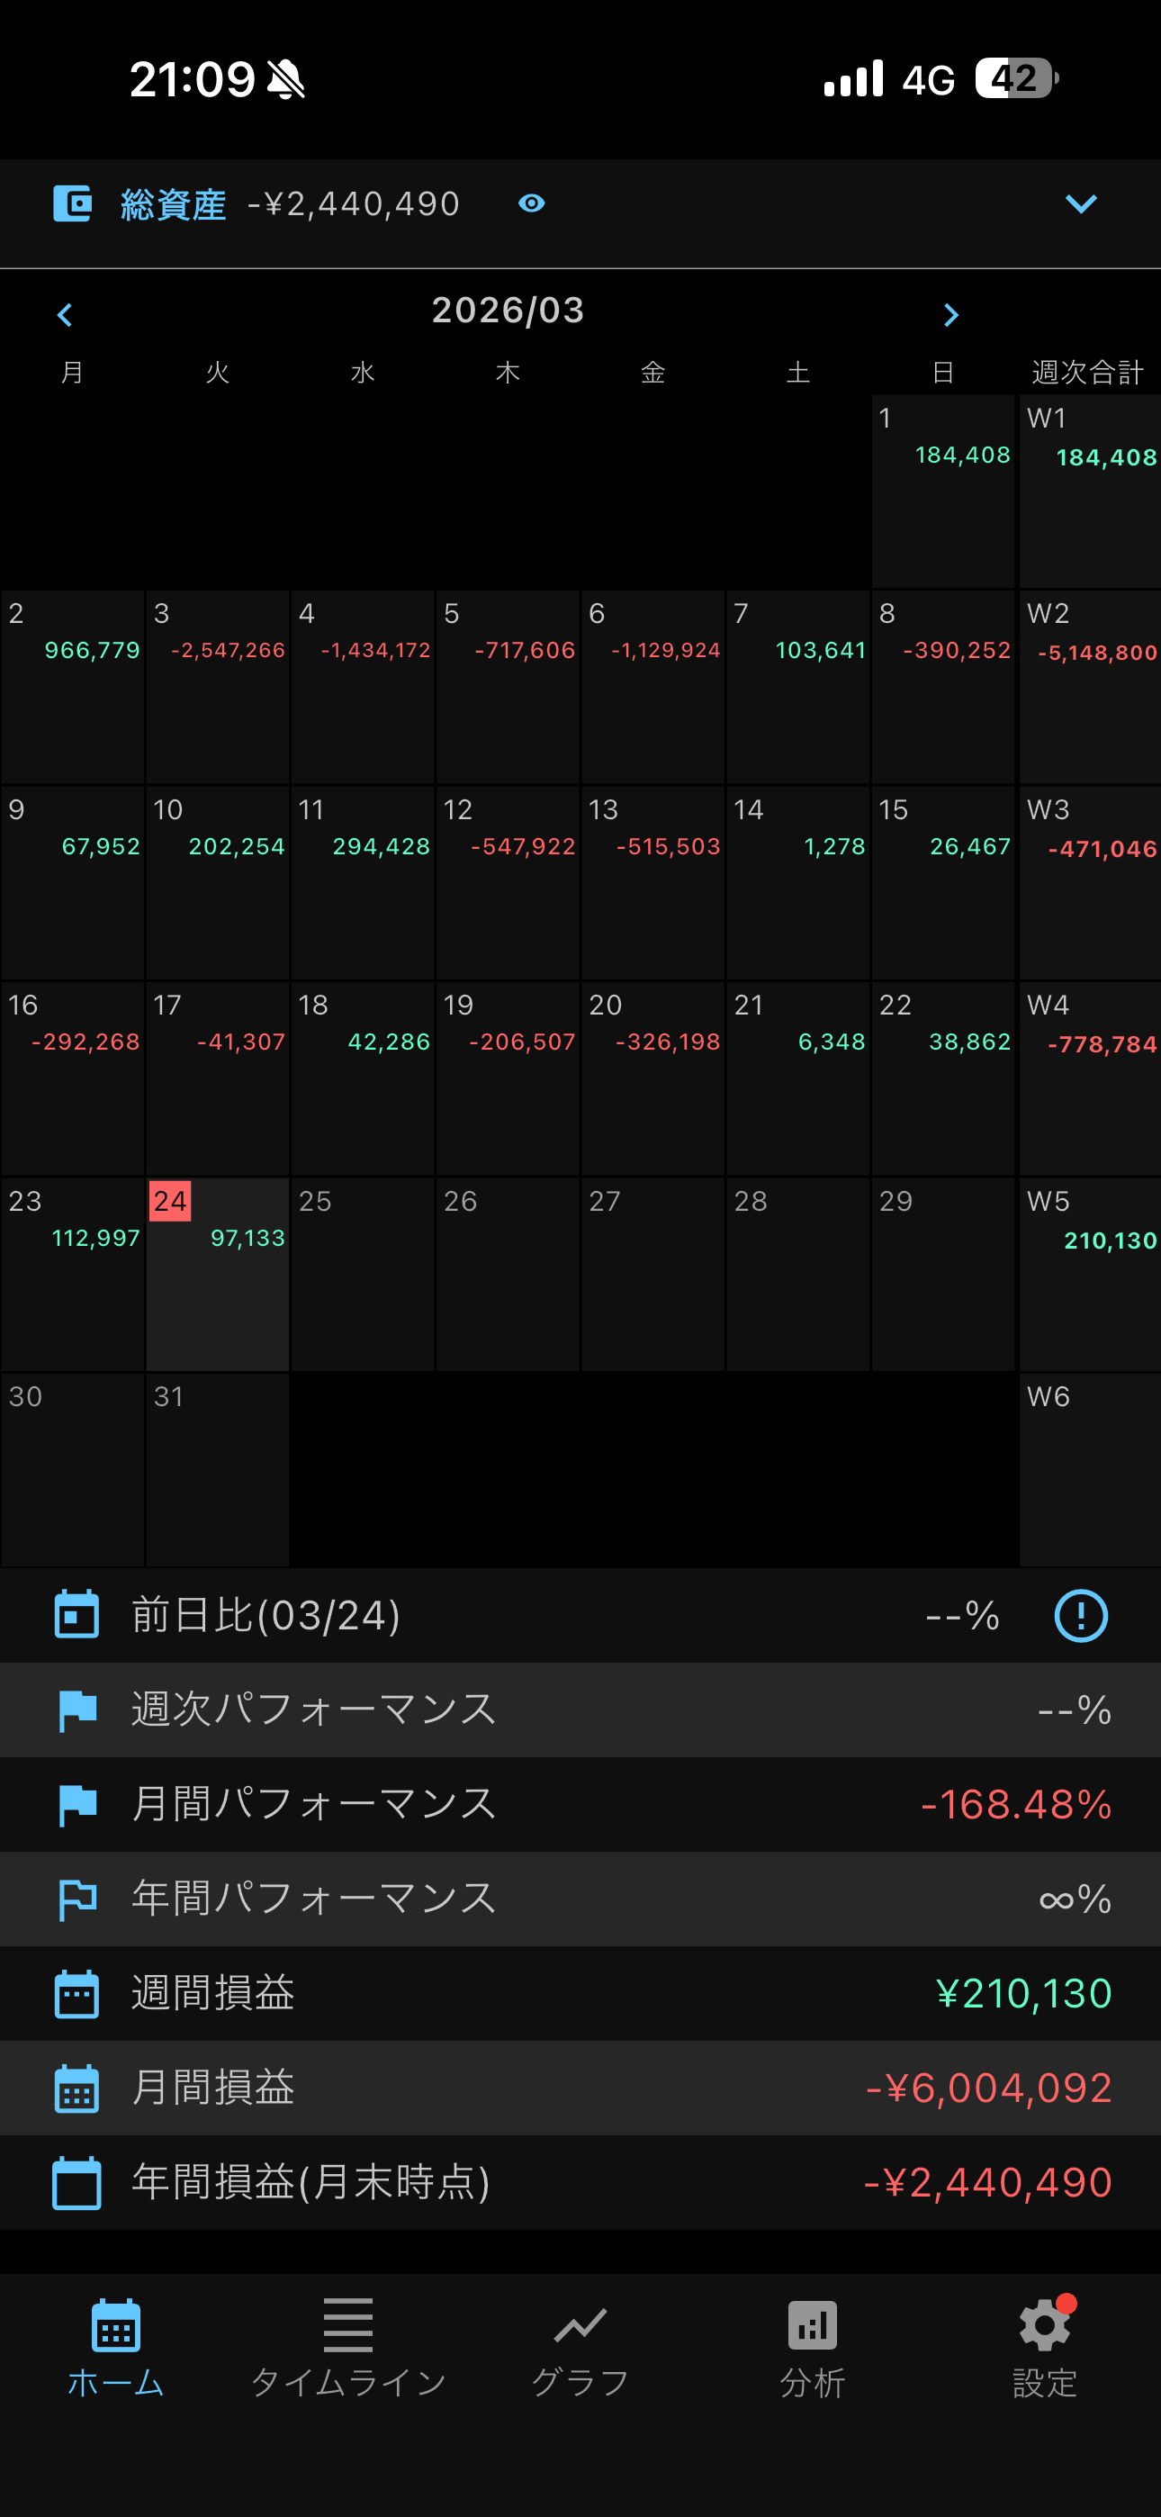Tap the 2026/03 month title
The height and width of the screenshot is (2517, 1161).
pos(508,311)
